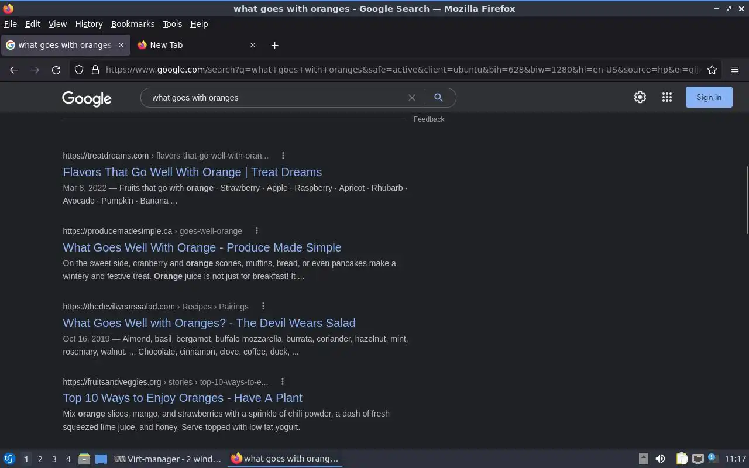Viewport: 749px width, 468px height.
Task: Open 'What Goes Well with Oranges? - The Devil Wears Salad'
Action: click(x=209, y=323)
